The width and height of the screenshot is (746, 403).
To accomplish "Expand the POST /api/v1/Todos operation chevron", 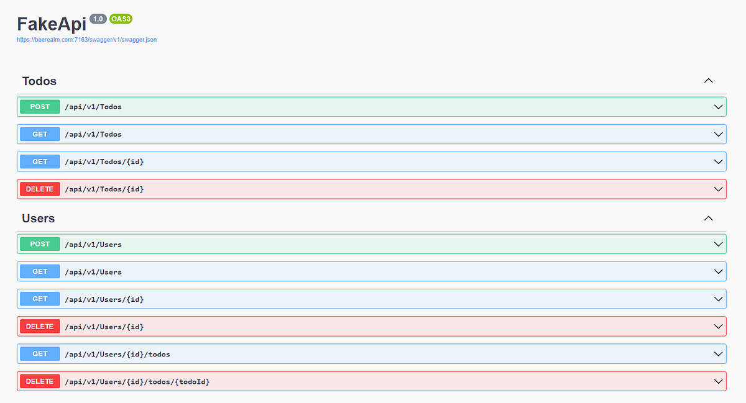I will [718, 106].
